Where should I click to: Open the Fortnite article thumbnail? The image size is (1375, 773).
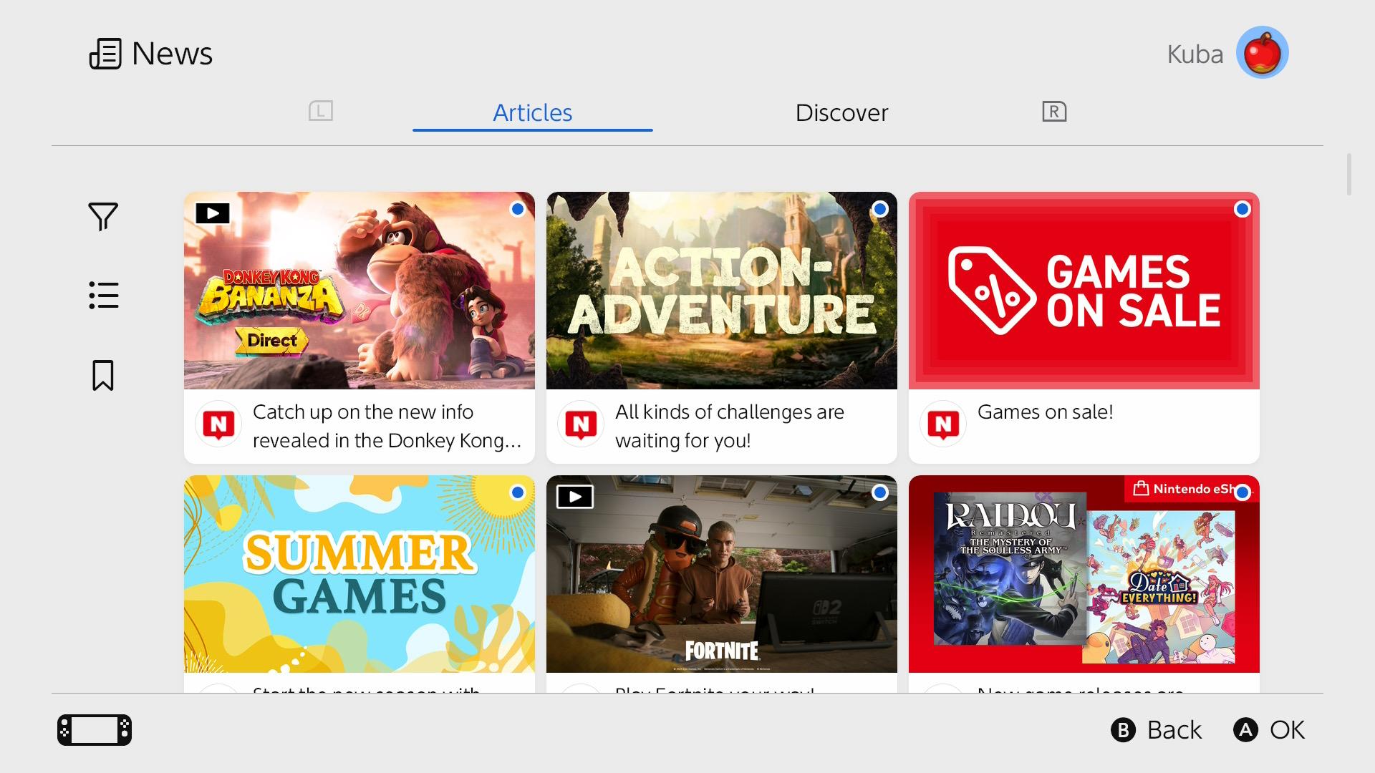(x=722, y=574)
